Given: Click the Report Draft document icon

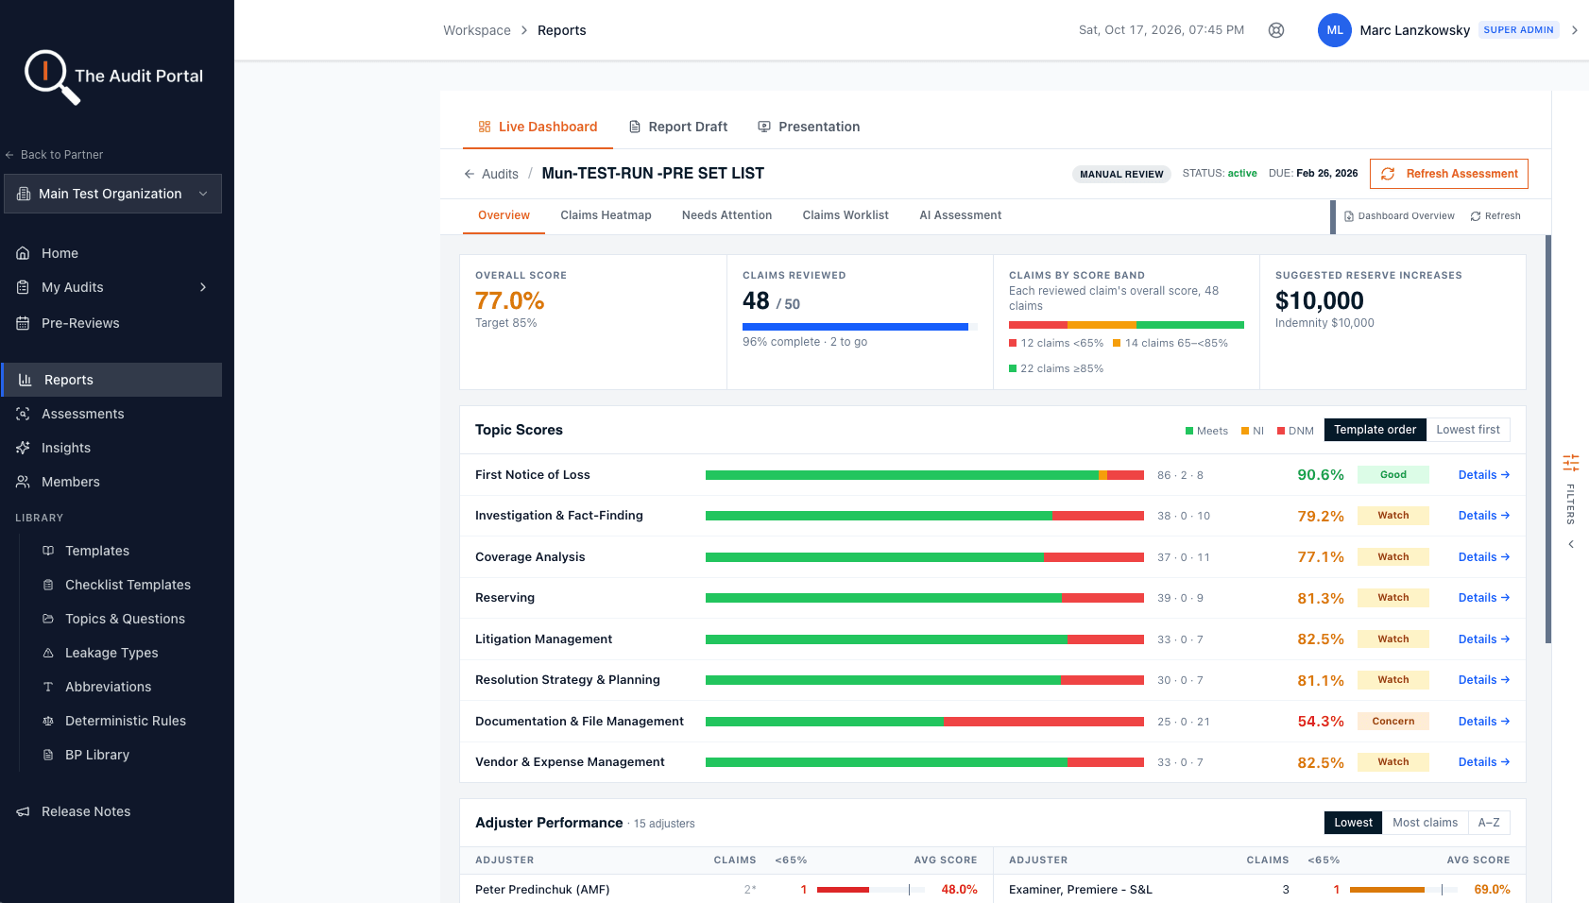Looking at the screenshot, I should click(x=635, y=127).
